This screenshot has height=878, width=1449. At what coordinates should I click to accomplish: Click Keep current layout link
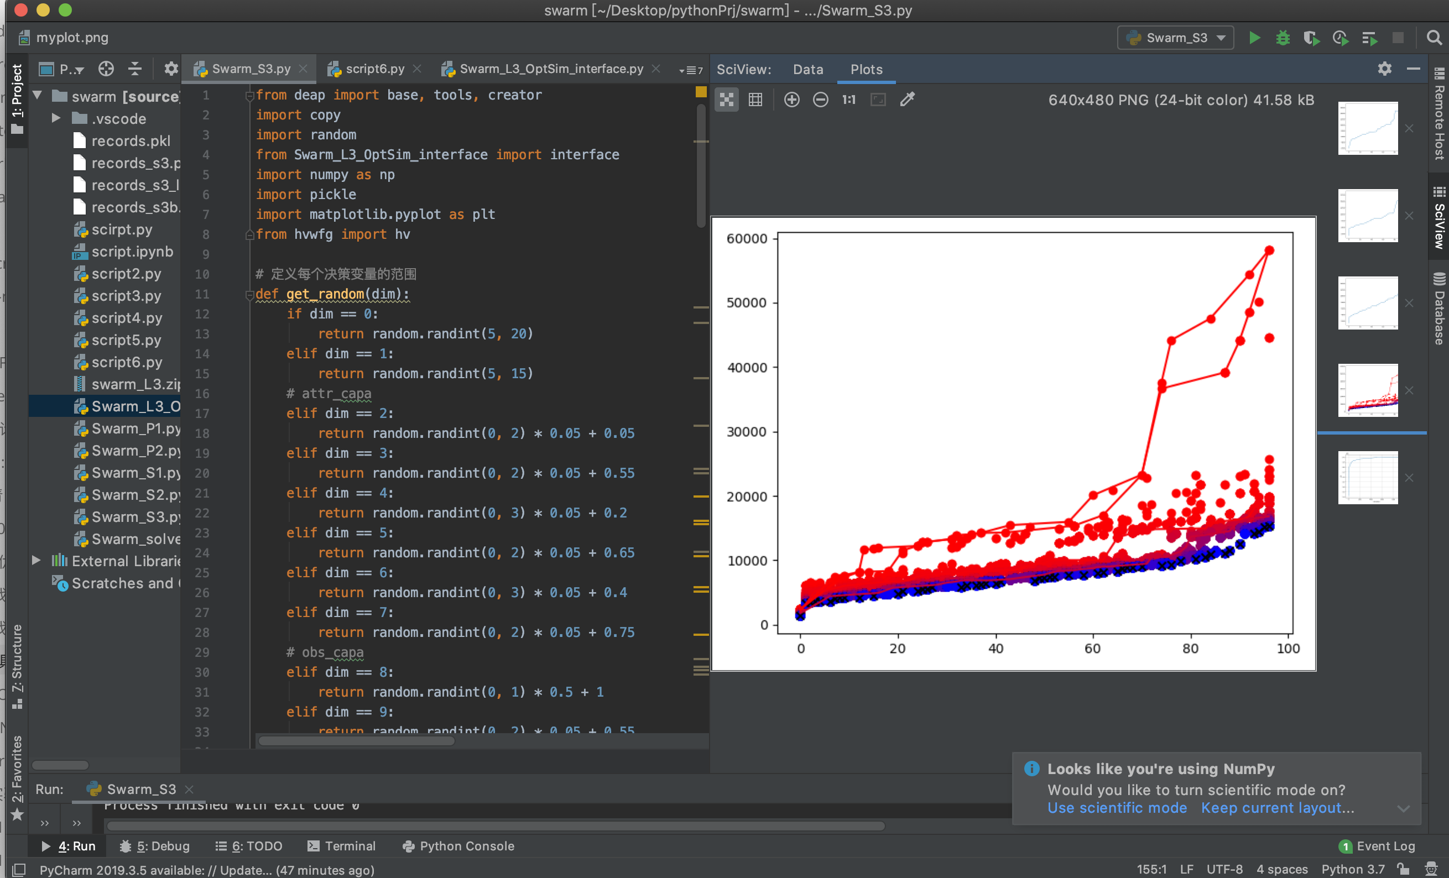tap(1276, 807)
